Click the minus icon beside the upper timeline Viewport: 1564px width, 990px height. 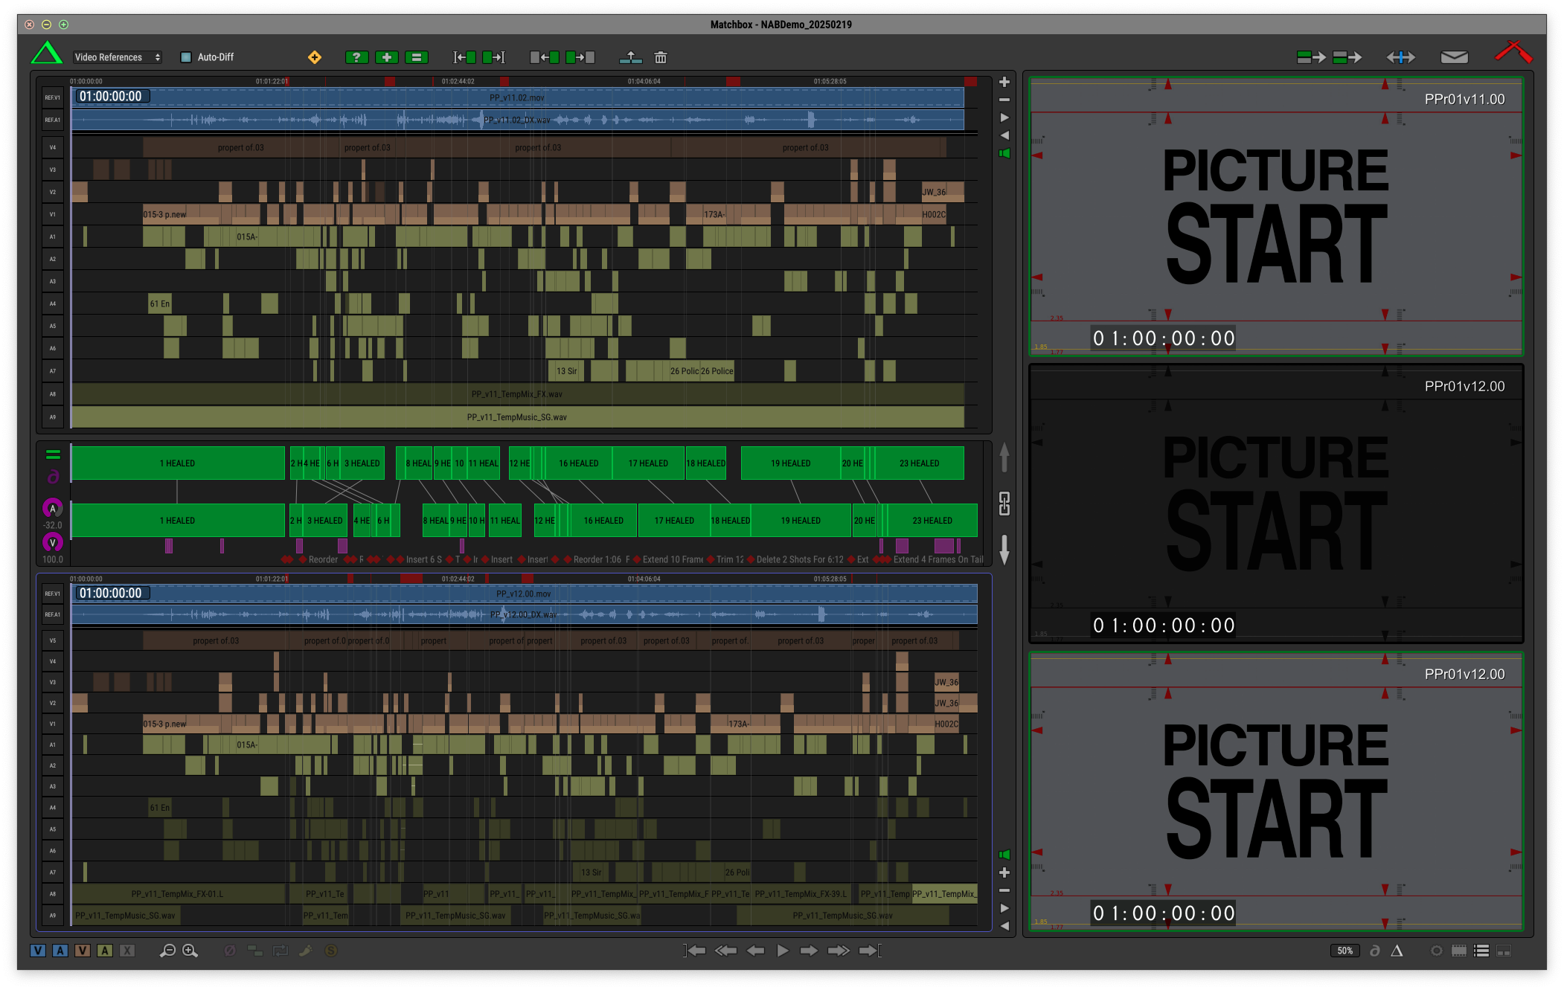(x=1004, y=100)
